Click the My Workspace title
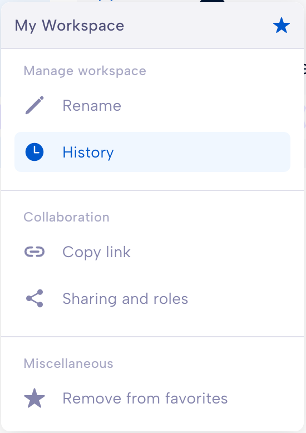Screen dimensions: 306x433 click(70, 26)
